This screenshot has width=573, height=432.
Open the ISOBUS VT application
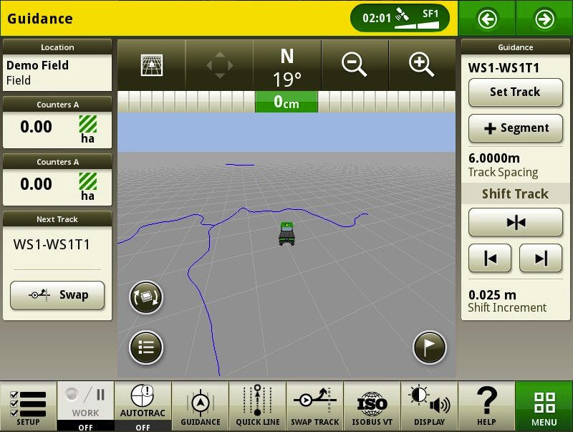372,405
